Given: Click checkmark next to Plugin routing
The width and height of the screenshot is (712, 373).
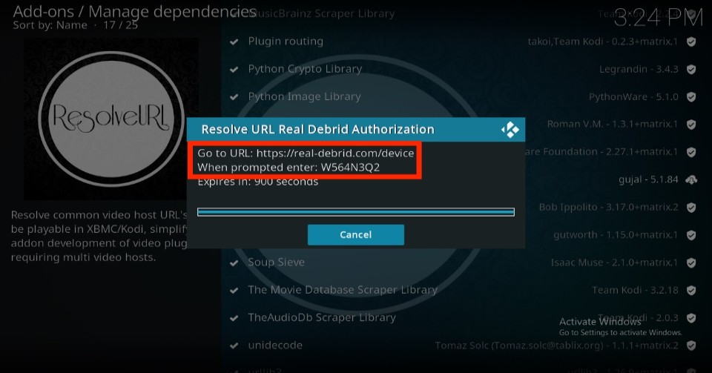Looking at the screenshot, I should (234, 42).
